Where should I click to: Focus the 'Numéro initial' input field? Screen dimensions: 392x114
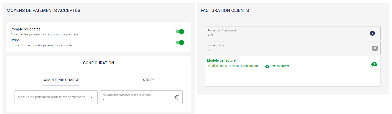point(286,50)
